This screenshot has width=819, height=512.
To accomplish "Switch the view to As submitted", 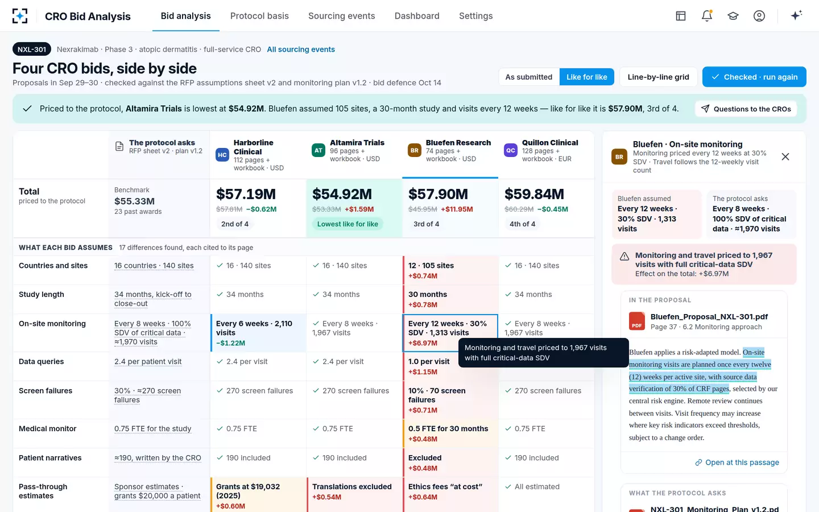I will pos(529,77).
